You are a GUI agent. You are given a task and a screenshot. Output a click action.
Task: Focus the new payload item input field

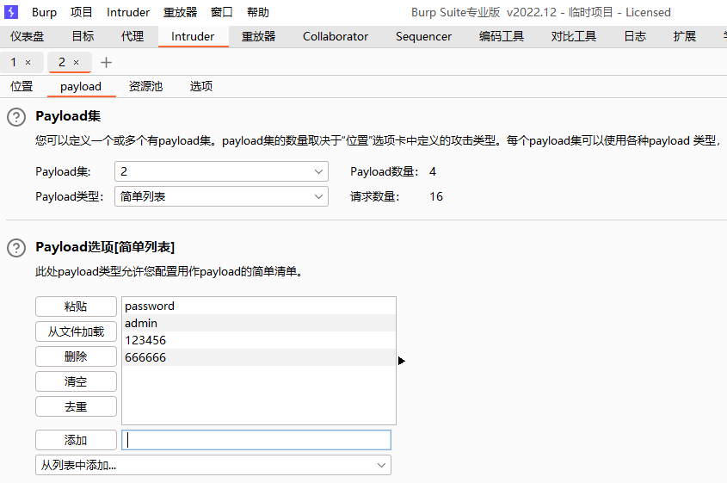256,440
